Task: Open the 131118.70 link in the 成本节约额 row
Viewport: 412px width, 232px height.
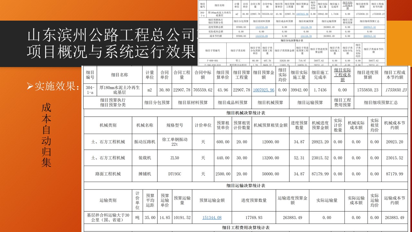Action: tap(306, 36)
